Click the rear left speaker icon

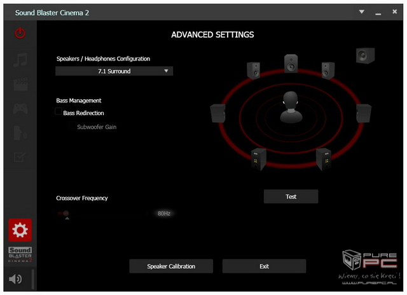pos(259,160)
